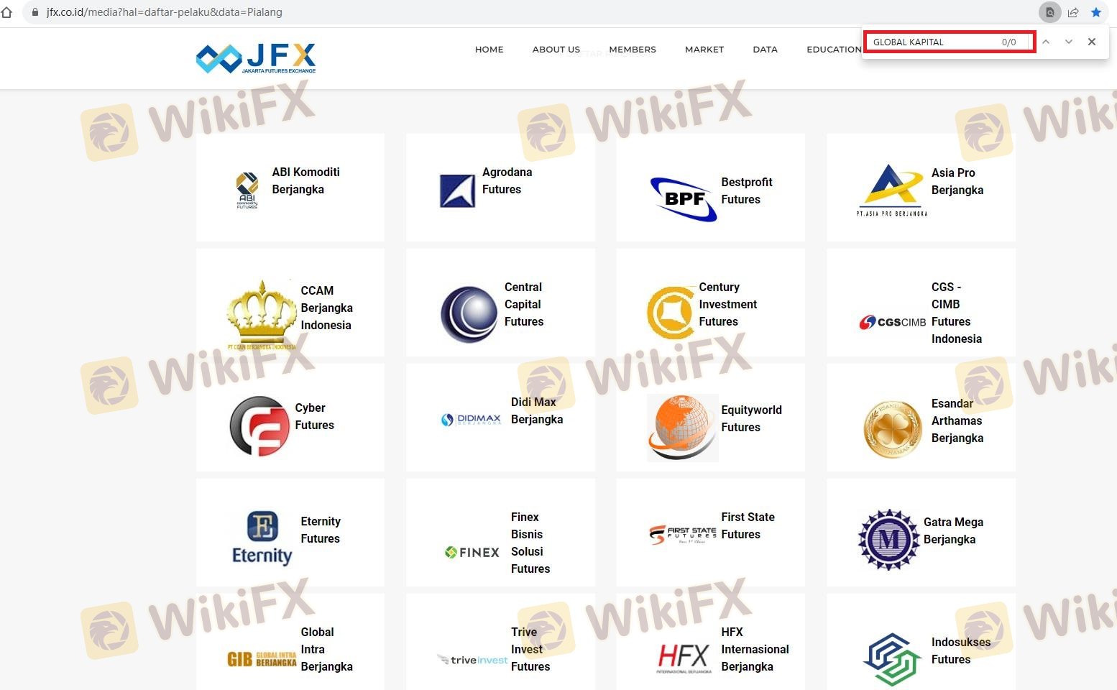Click the JFX Jakarta Futures Exchange logo
Image resolution: width=1117 pixels, height=690 pixels.
[x=256, y=58]
